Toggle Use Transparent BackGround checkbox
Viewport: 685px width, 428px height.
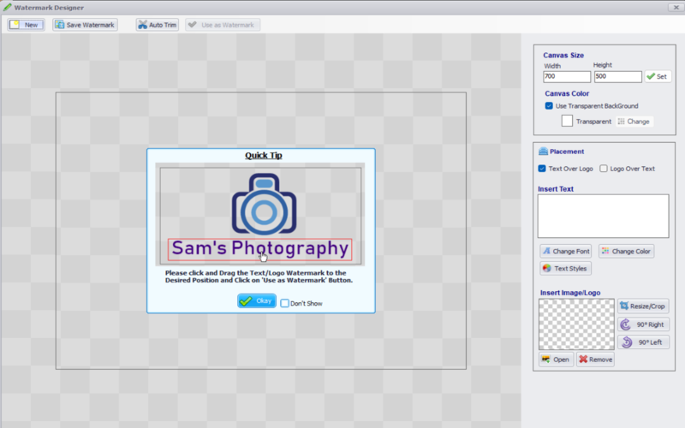pyautogui.click(x=549, y=105)
